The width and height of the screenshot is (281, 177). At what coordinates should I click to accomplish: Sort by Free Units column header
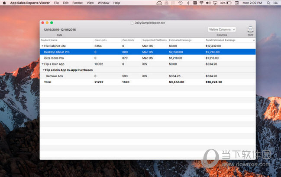click(100, 40)
